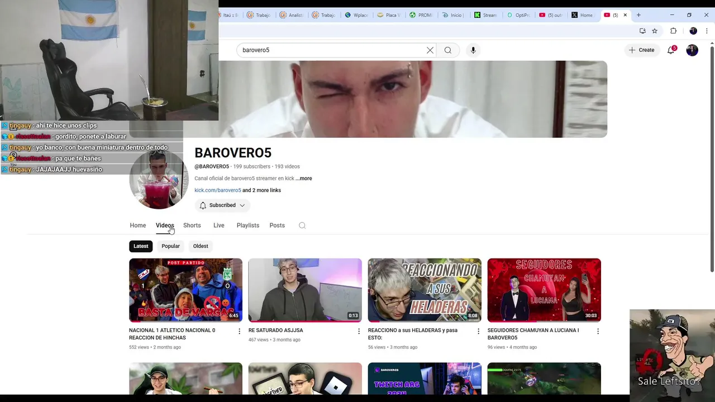The image size is (715, 402).
Task: Click the magnifier search button
Action: point(448,50)
